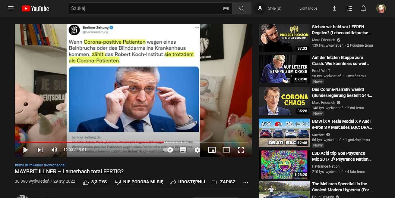Viewport: 395px width, 198px height.
Task: Open 'Auf der letzten Etappe zum Crash' title
Action: tap(341, 60)
